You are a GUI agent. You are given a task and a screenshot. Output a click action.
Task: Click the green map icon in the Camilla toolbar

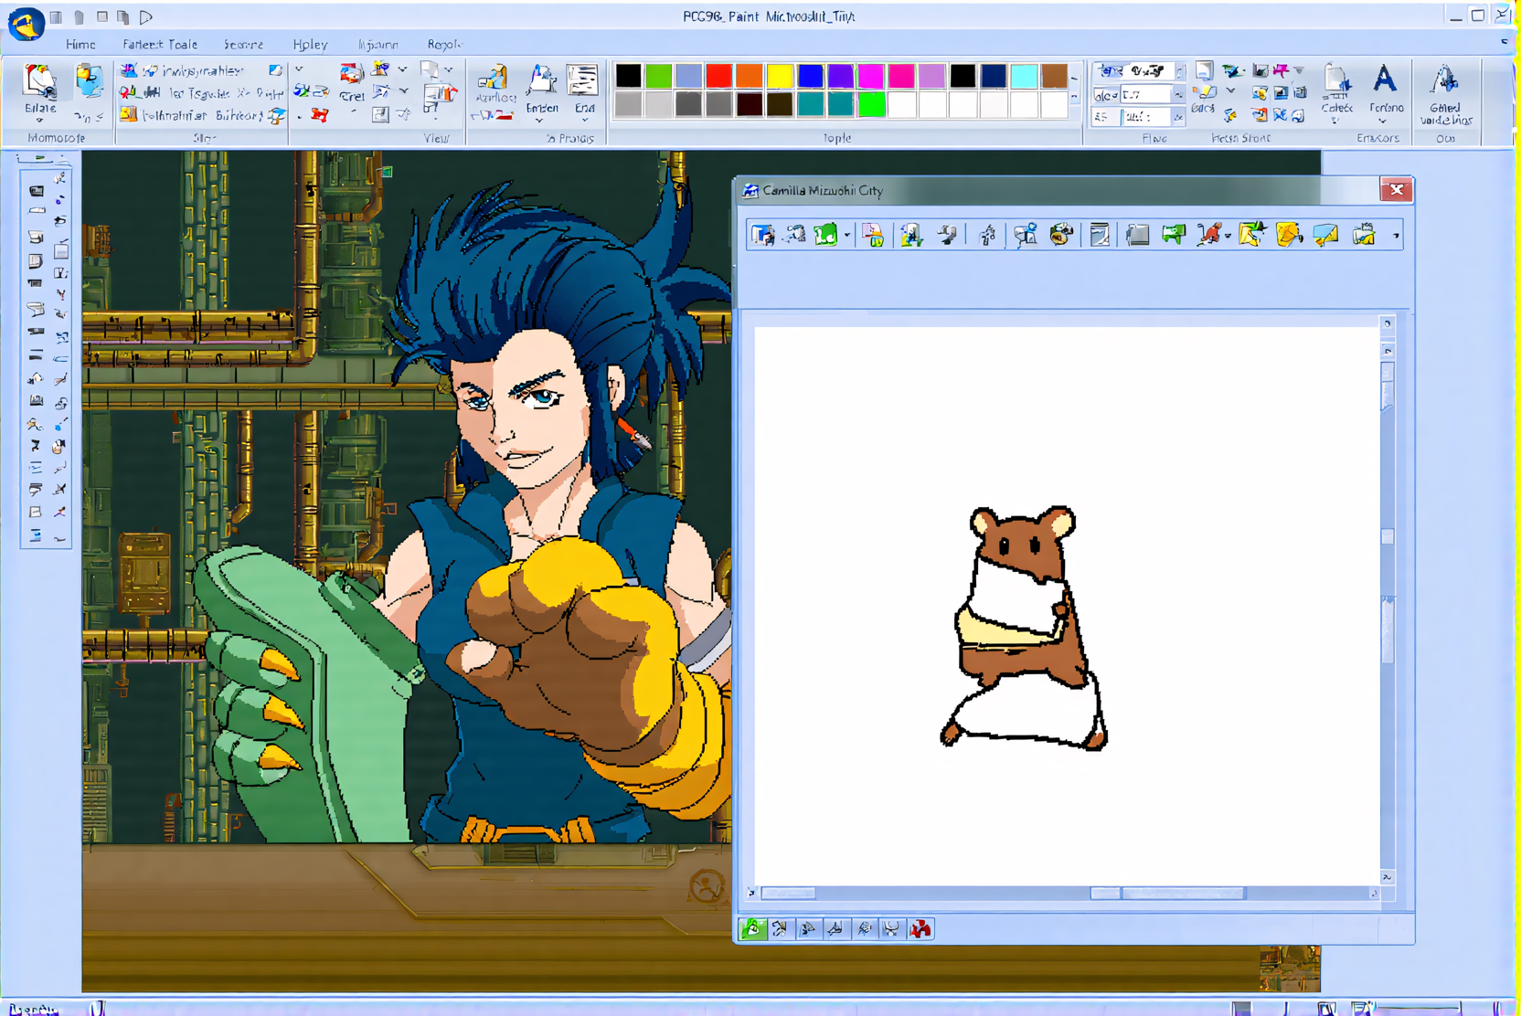coord(826,235)
